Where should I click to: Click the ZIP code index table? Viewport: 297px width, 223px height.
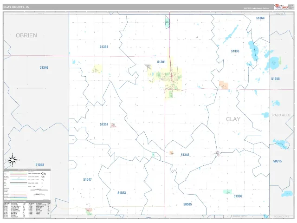tap(27, 209)
